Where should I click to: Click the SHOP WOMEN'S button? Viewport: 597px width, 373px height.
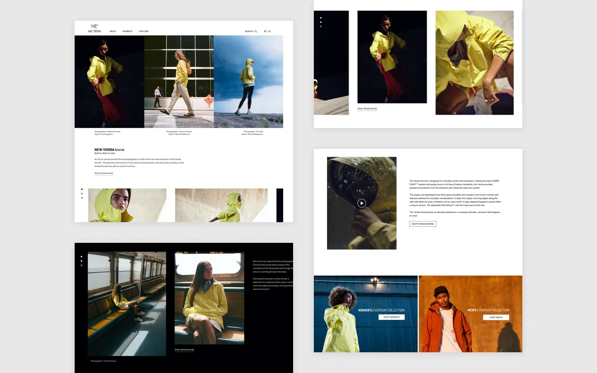click(391, 317)
